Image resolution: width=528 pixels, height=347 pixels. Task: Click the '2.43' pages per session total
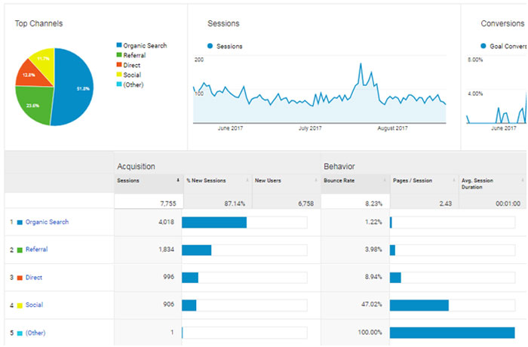(446, 204)
